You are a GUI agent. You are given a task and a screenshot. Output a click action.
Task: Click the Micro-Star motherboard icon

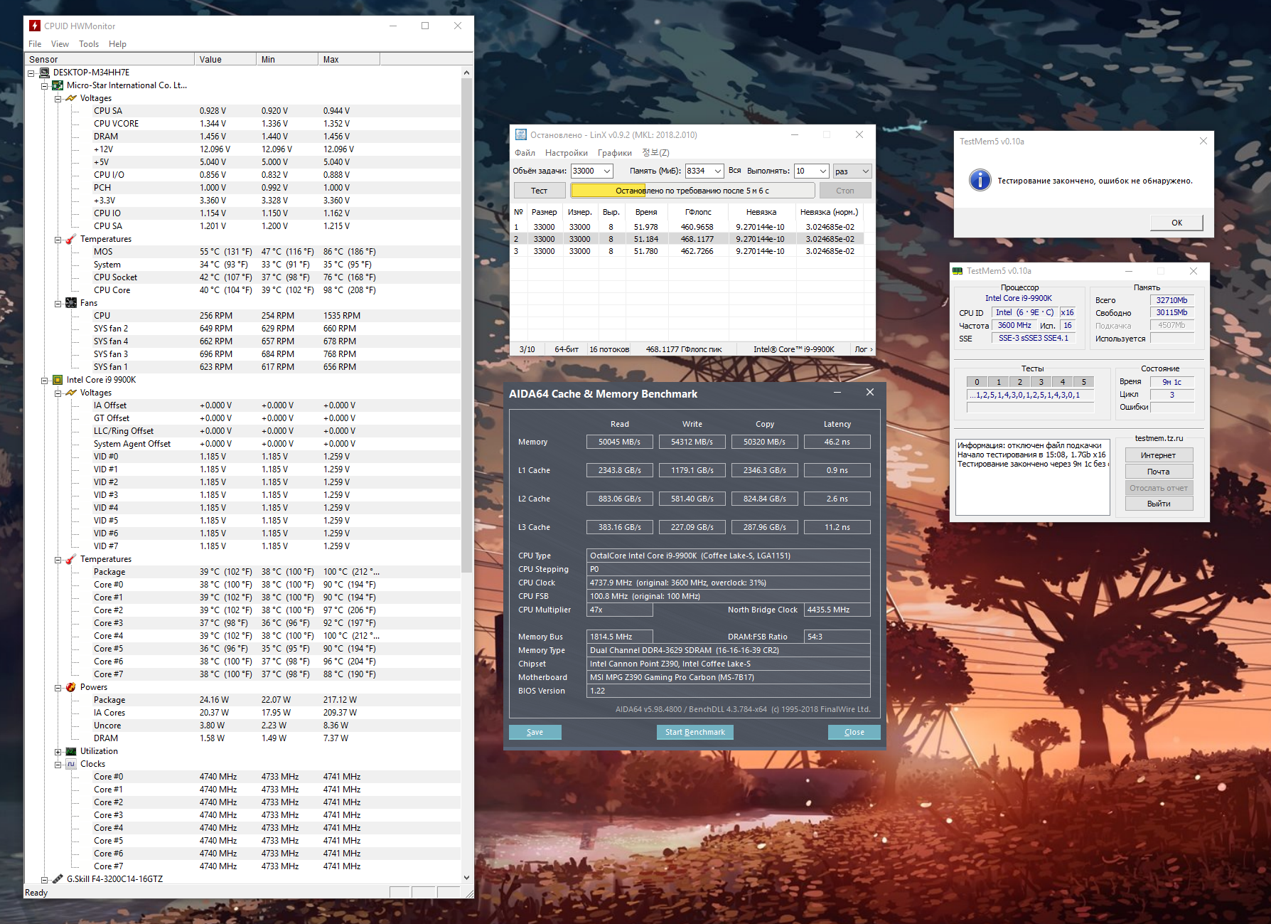click(58, 85)
